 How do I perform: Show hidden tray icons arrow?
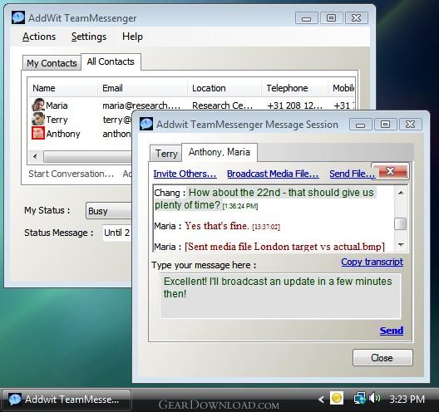pos(322,400)
